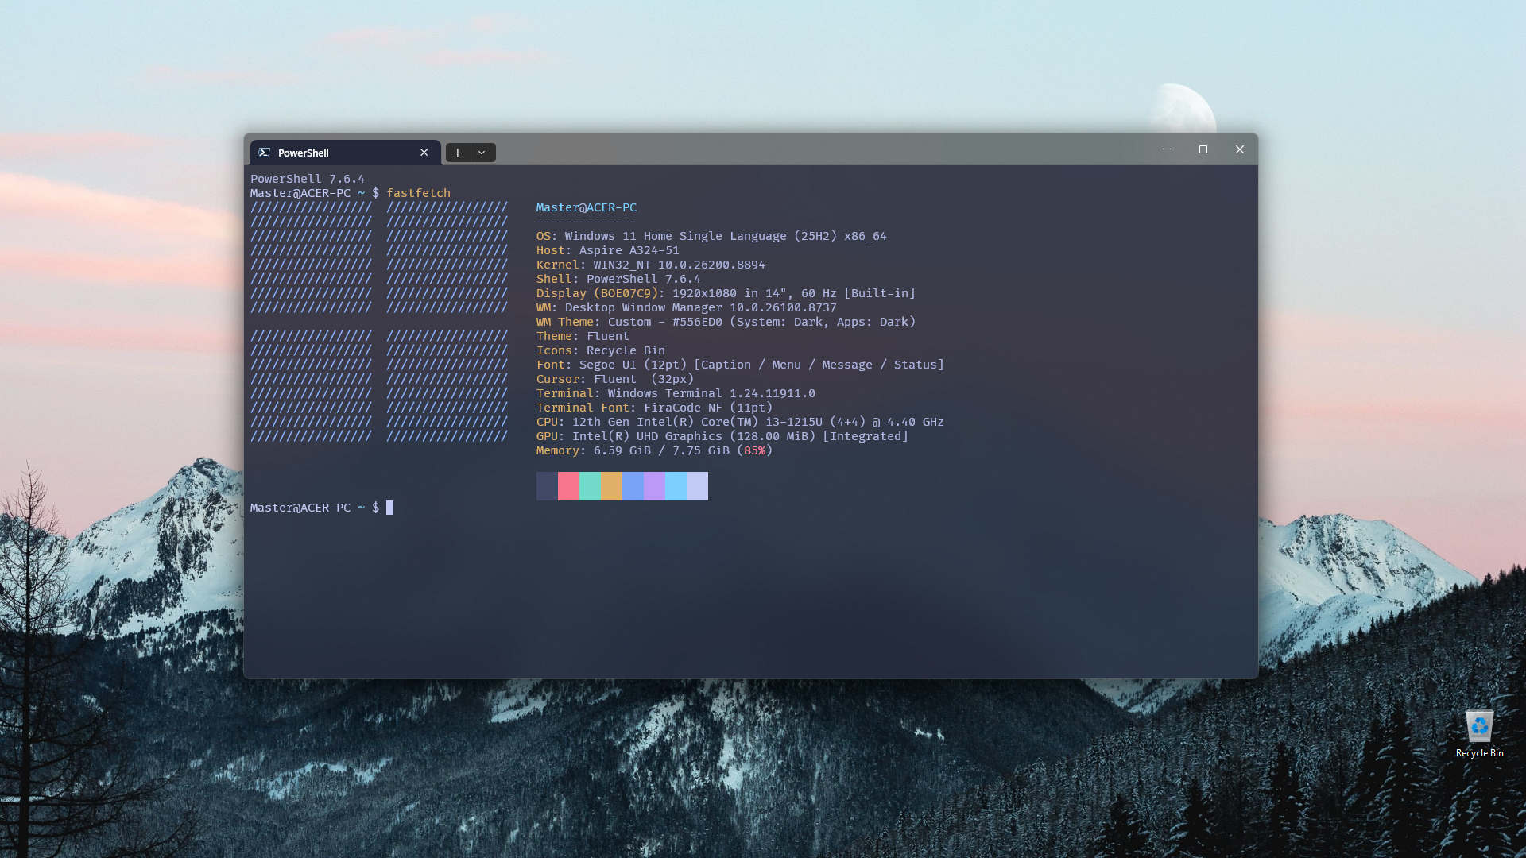
Task: Expand the new tab profile dropdown
Action: pyautogui.click(x=482, y=153)
